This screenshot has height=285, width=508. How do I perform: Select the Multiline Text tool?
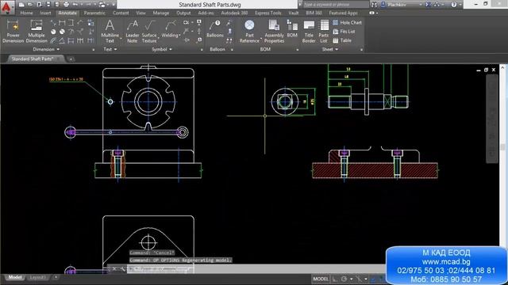click(x=110, y=31)
